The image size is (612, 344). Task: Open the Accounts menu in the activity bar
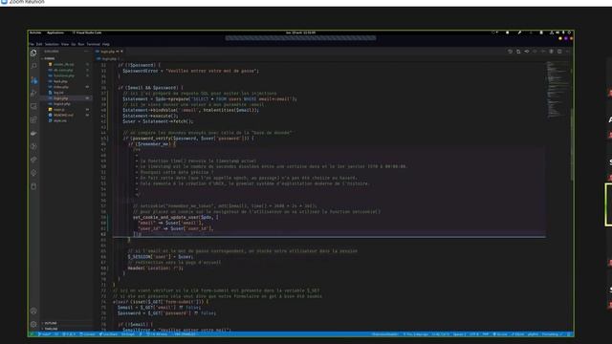click(x=33, y=311)
